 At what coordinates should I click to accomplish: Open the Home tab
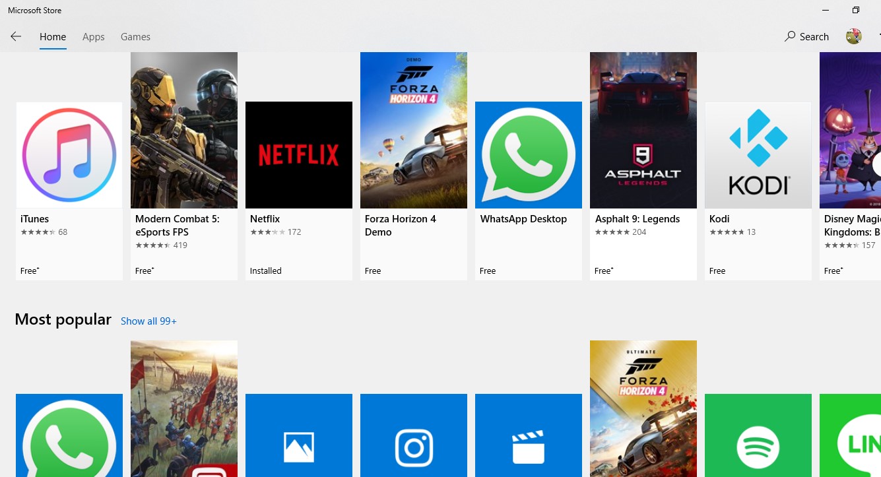coord(53,37)
